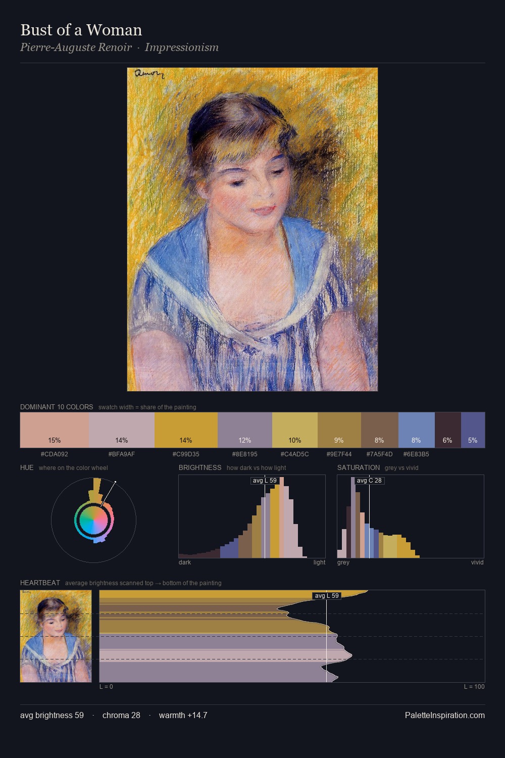Open the PaletteInspiration.com link
This screenshot has width=505, height=758.
[x=445, y=716]
